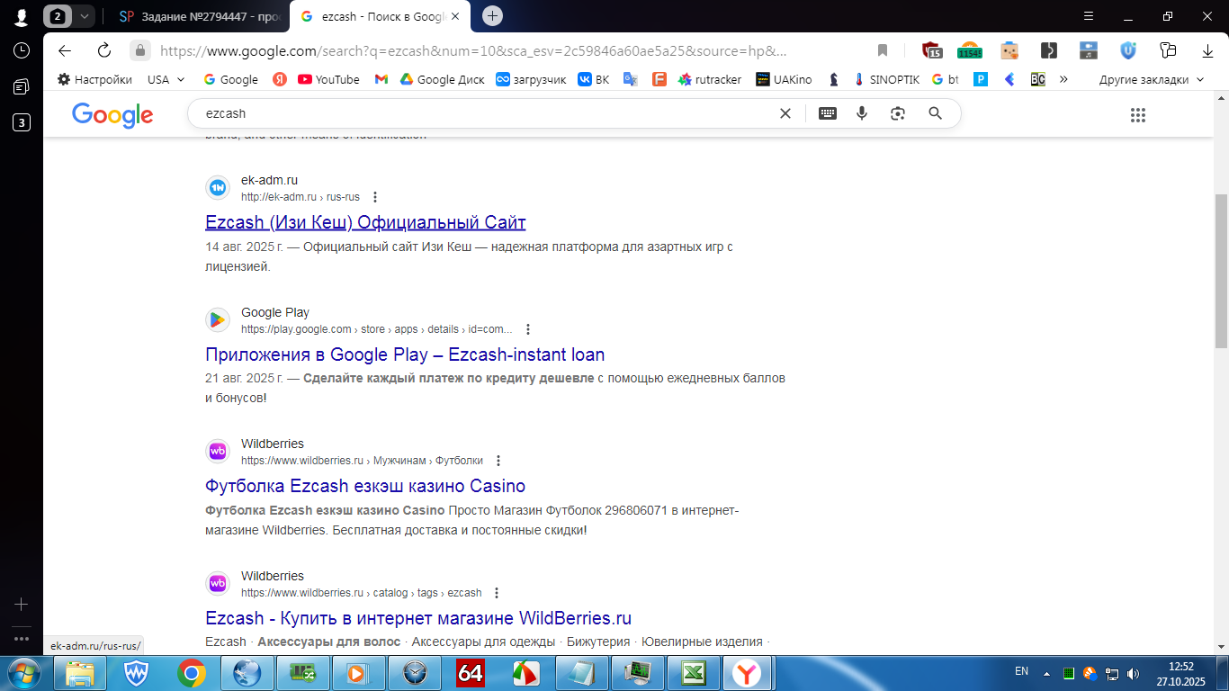Search by image with the lens icon
Image resolution: width=1229 pixels, height=691 pixels.
click(x=897, y=113)
